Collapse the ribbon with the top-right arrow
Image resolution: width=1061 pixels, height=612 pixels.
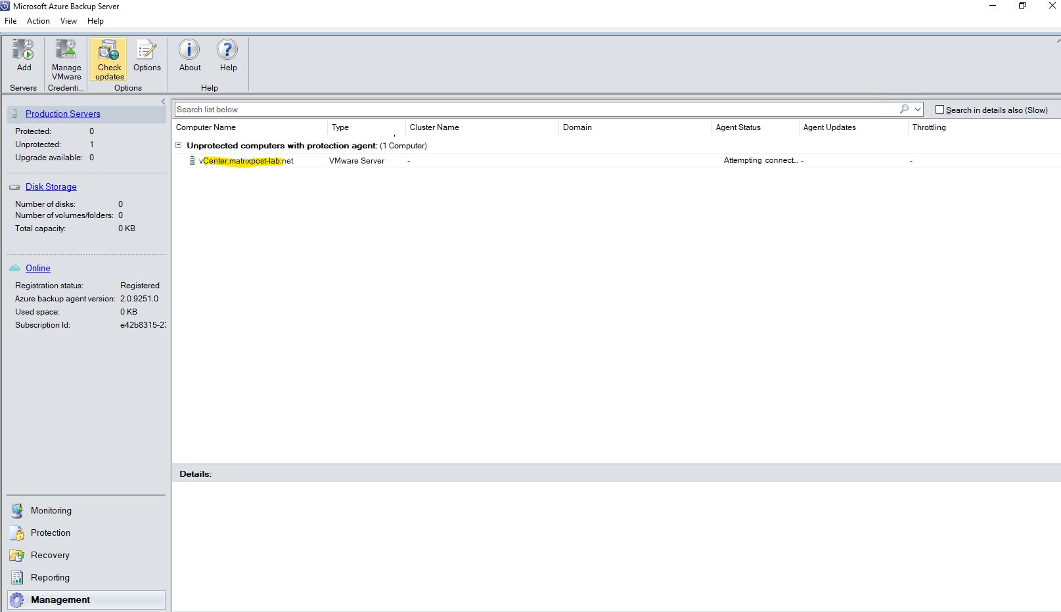pos(1058,41)
